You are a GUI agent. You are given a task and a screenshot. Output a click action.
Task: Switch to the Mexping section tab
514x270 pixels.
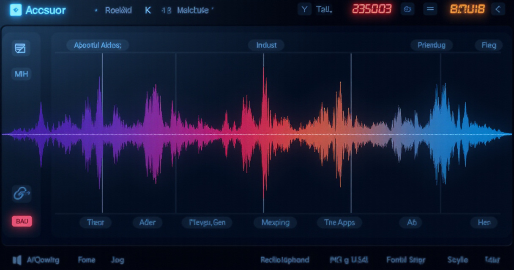tap(275, 222)
